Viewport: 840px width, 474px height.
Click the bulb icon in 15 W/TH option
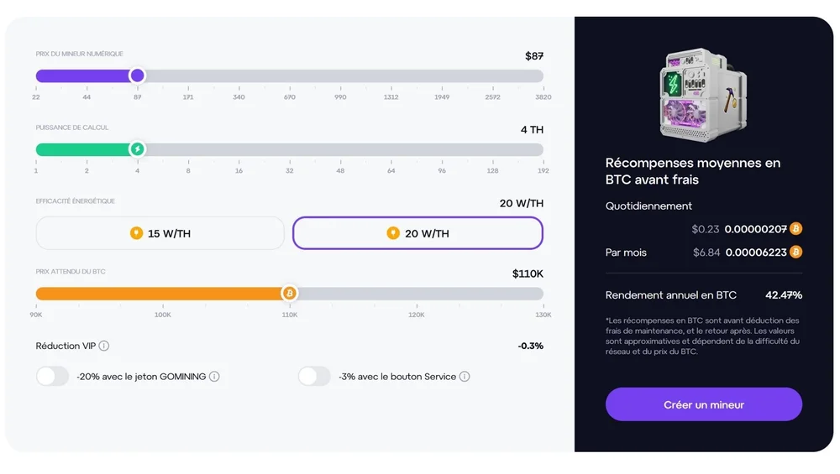tap(136, 233)
